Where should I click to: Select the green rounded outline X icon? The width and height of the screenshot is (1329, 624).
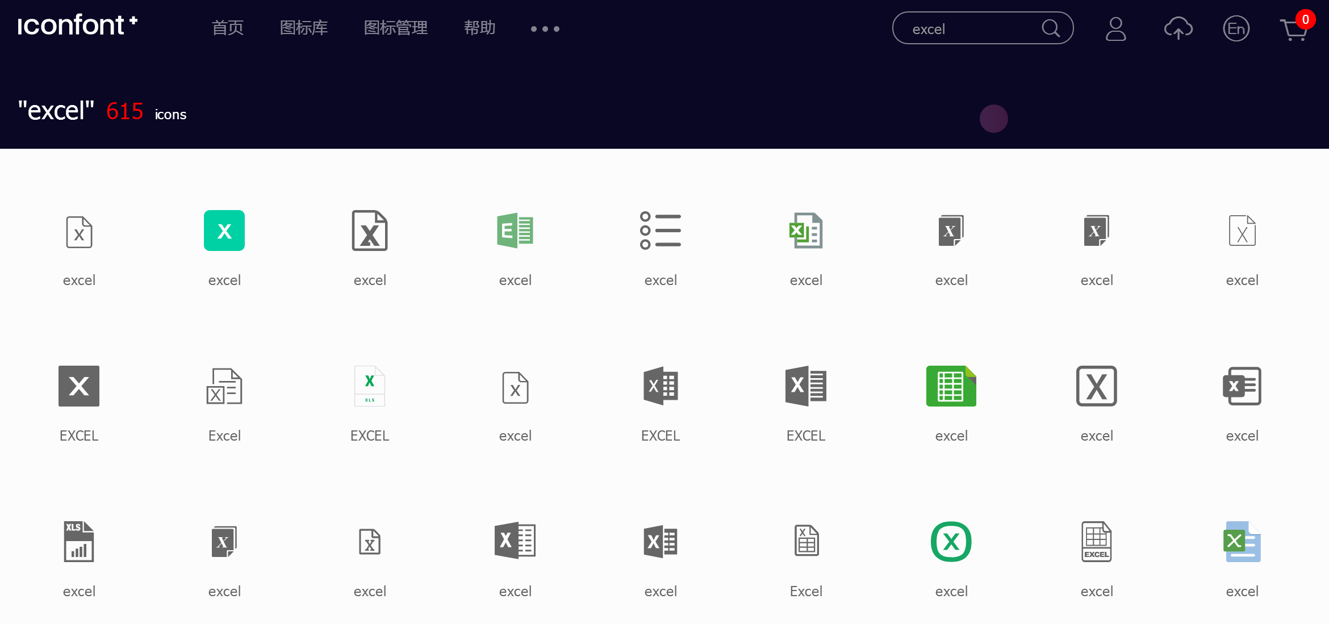pyautogui.click(x=951, y=542)
